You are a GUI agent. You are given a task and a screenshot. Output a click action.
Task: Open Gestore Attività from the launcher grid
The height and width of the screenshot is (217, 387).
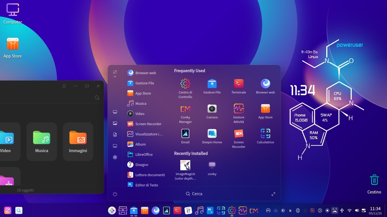pyautogui.click(x=239, y=113)
